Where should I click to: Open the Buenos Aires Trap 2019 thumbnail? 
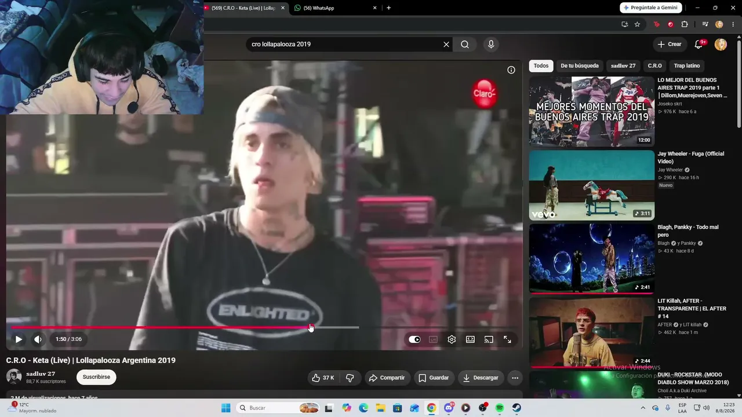(592, 111)
